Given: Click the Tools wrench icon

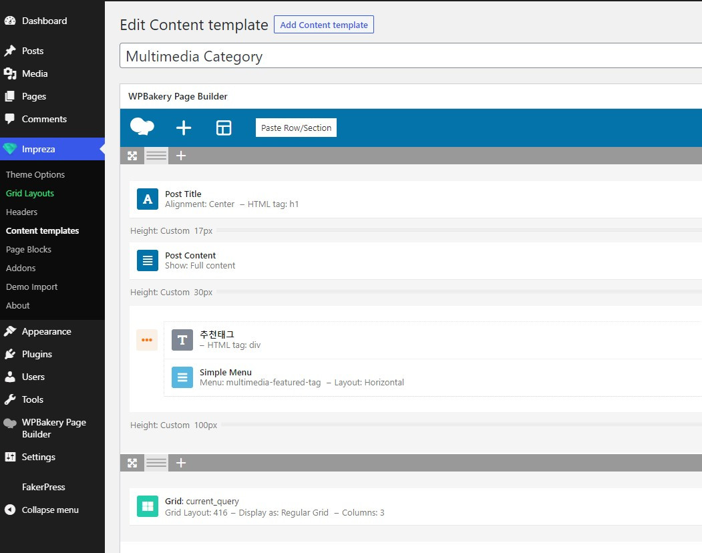Looking at the screenshot, I should click(x=10, y=400).
